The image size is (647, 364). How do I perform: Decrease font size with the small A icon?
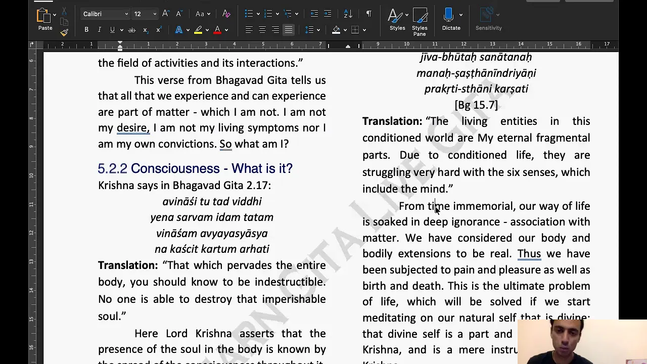[x=178, y=14]
